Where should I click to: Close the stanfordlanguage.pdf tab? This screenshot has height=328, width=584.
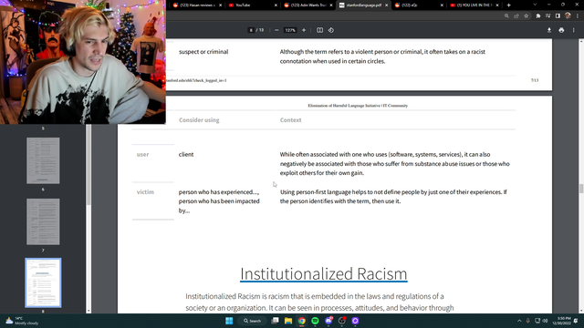[x=386, y=5]
